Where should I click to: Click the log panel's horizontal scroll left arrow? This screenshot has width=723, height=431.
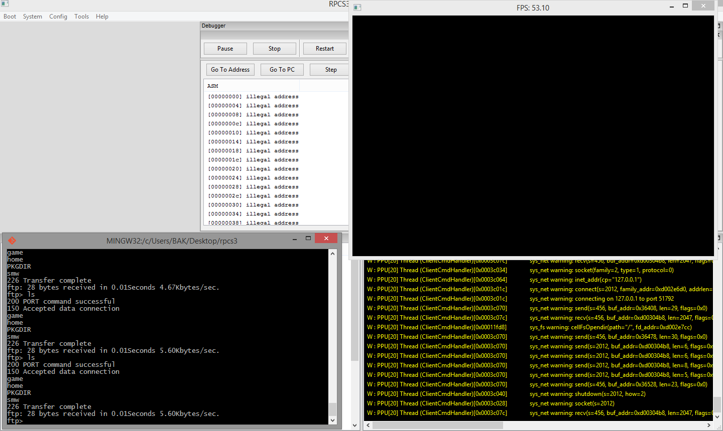pyautogui.click(x=369, y=425)
